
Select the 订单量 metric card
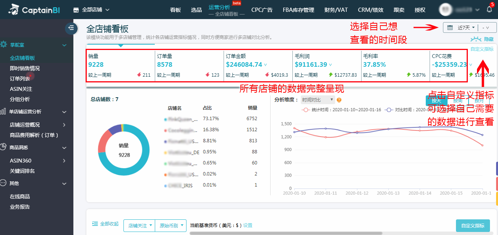(189, 66)
